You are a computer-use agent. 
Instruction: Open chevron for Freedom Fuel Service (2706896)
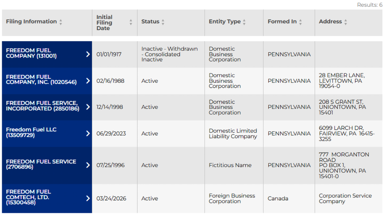(88, 165)
